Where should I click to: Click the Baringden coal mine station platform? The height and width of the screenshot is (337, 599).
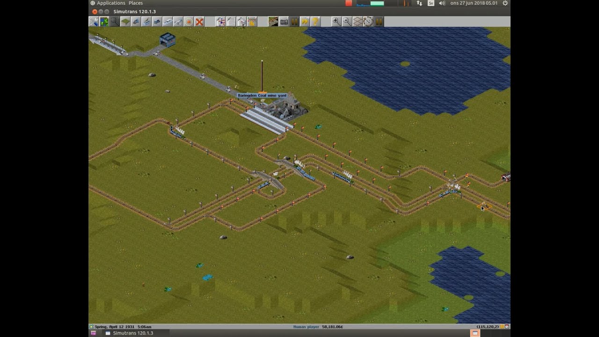tap(266, 121)
